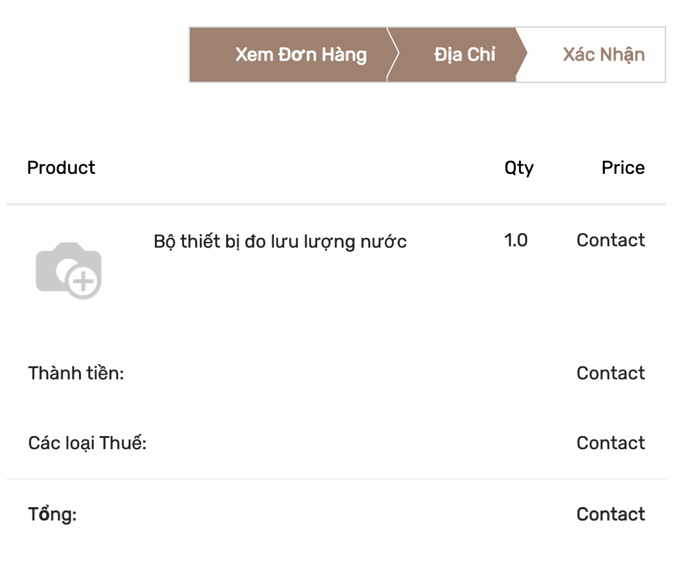
Task: Click the product row Contact price
Action: [x=611, y=240]
